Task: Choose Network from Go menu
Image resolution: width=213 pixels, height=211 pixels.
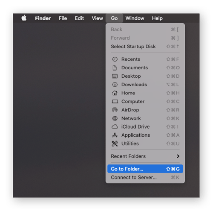Action: [x=145, y=118]
